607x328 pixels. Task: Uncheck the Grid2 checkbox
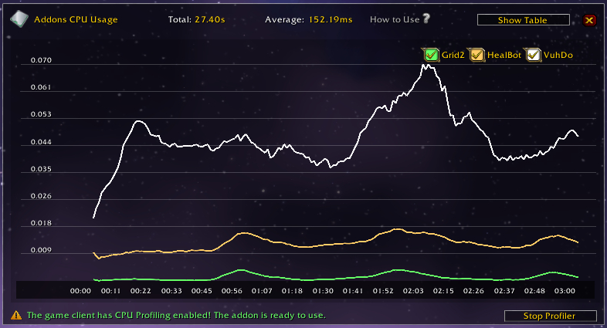(x=431, y=55)
